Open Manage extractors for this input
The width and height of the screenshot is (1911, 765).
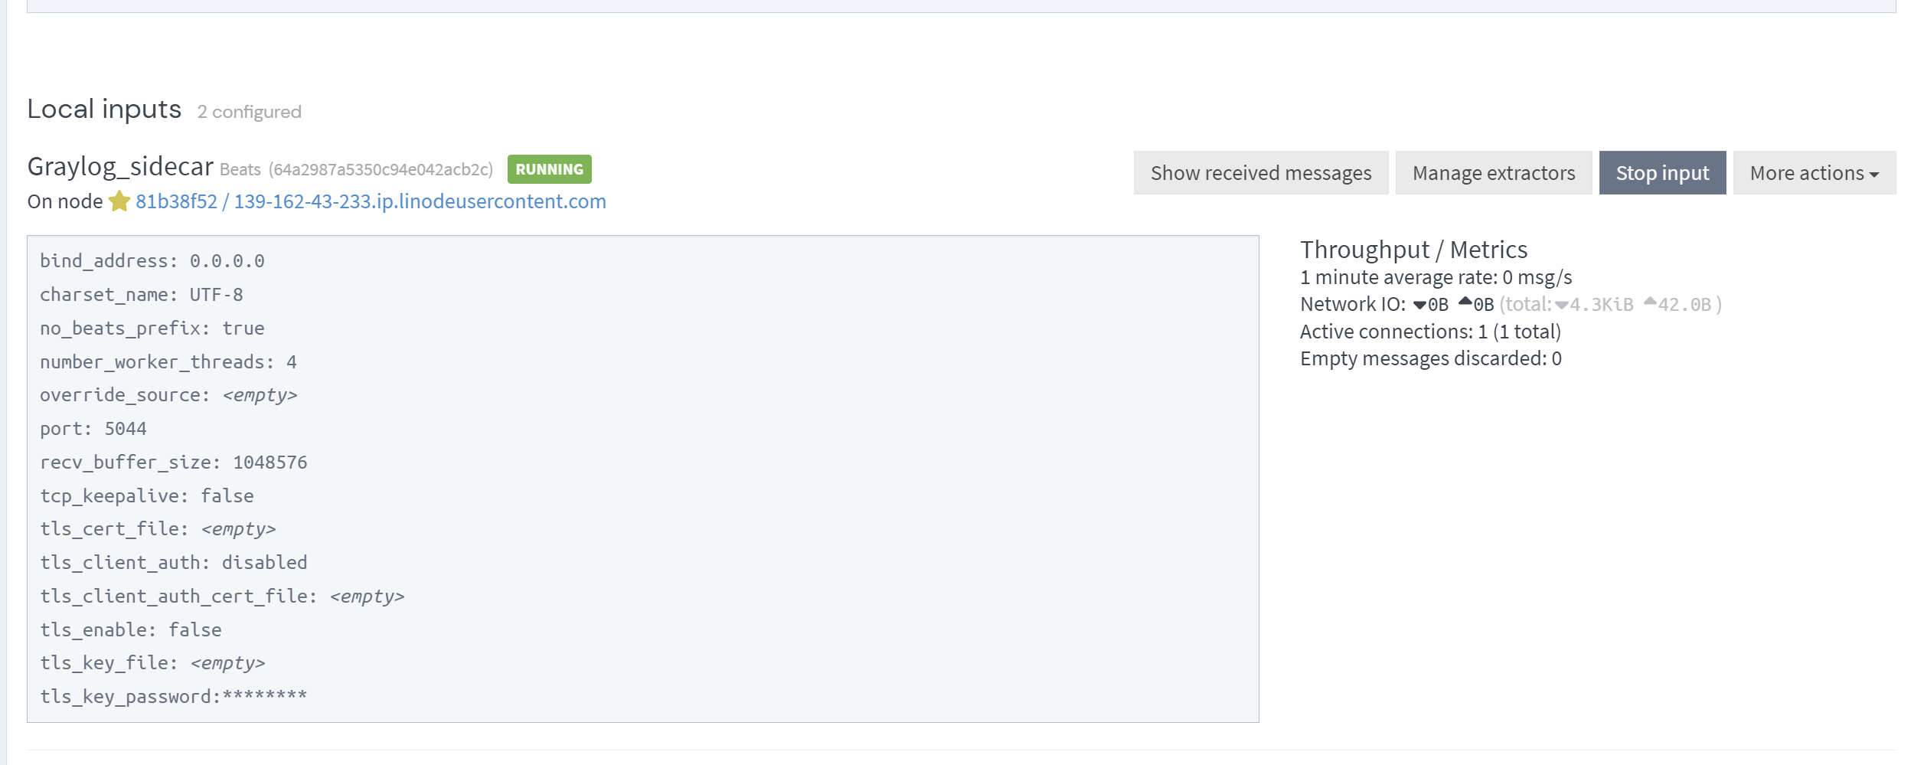(1493, 173)
